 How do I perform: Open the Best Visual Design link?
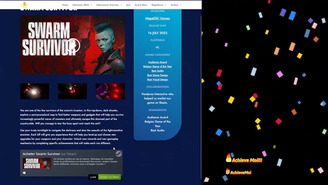[x=158, y=80]
